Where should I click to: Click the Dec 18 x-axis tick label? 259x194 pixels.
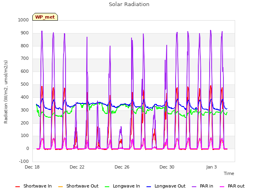pyautogui.click(x=32, y=167)
